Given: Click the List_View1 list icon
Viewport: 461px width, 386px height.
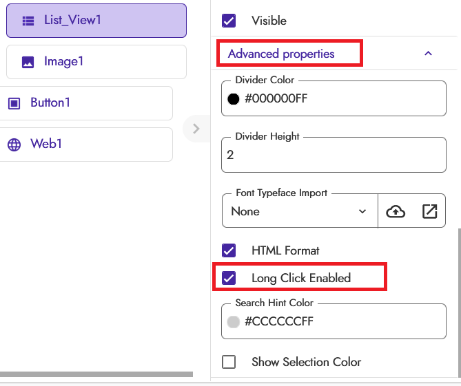Looking at the screenshot, I should tap(28, 21).
